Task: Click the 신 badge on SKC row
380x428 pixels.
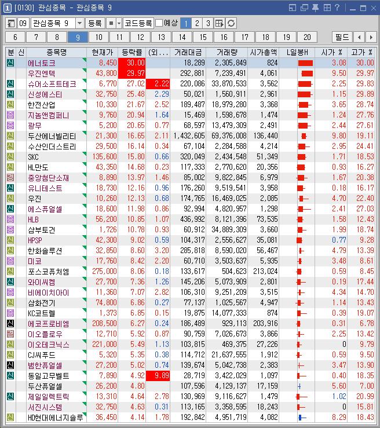Action: click(x=10, y=157)
